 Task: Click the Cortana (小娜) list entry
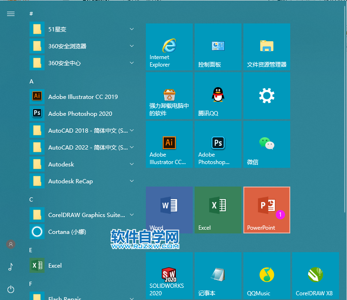67,232
